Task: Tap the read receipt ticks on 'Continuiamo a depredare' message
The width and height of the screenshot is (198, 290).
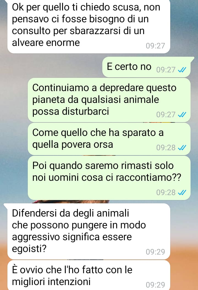Action: point(182,115)
